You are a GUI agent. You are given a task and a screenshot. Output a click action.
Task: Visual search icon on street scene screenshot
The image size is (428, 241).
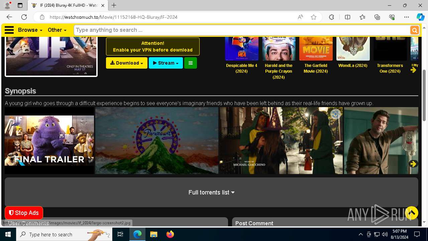(x=335, y=114)
